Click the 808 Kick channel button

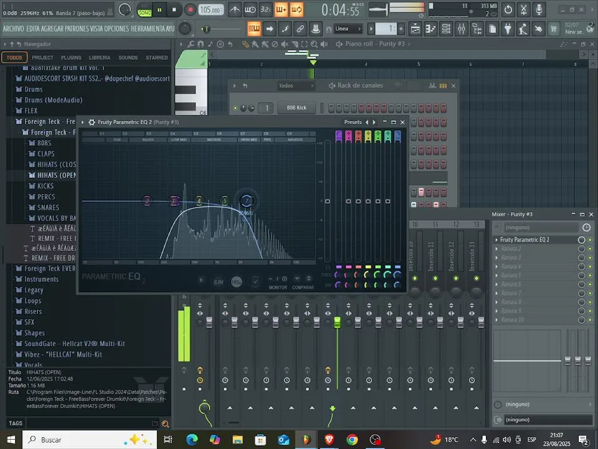297,108
